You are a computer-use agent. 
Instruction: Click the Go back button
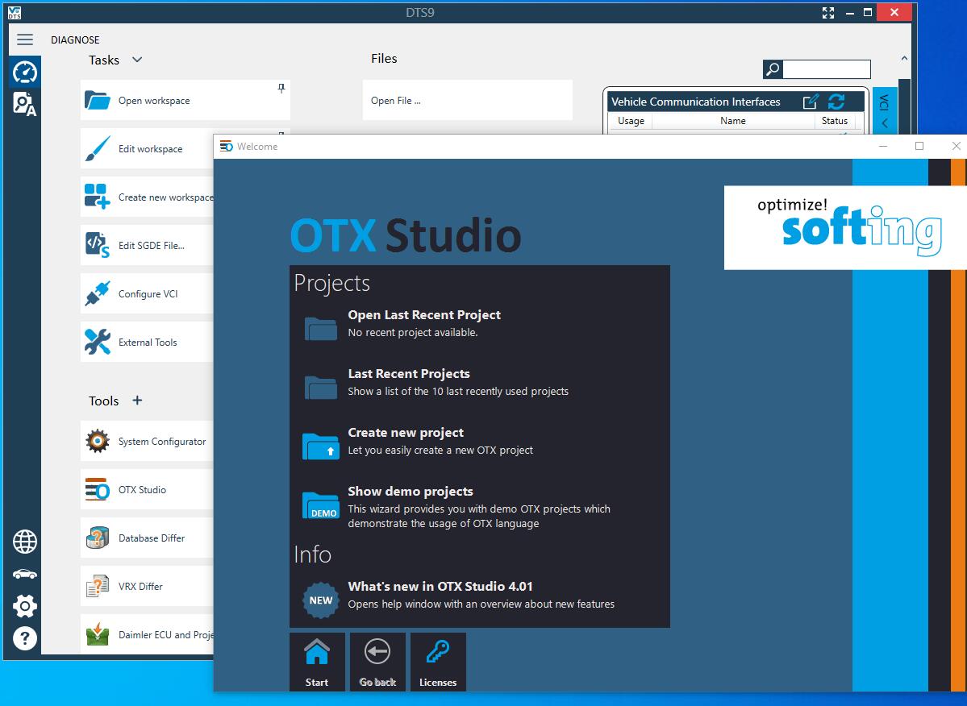[377, 662]
